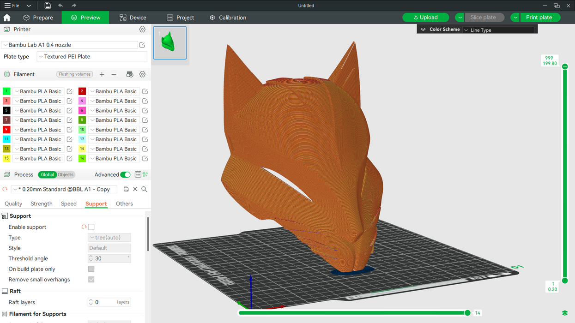Image resolution: width=575 pixels, height=323 pixels.
Task: Add a filament with plus icon
Action: pyautogui.click(x=102, y=74)
